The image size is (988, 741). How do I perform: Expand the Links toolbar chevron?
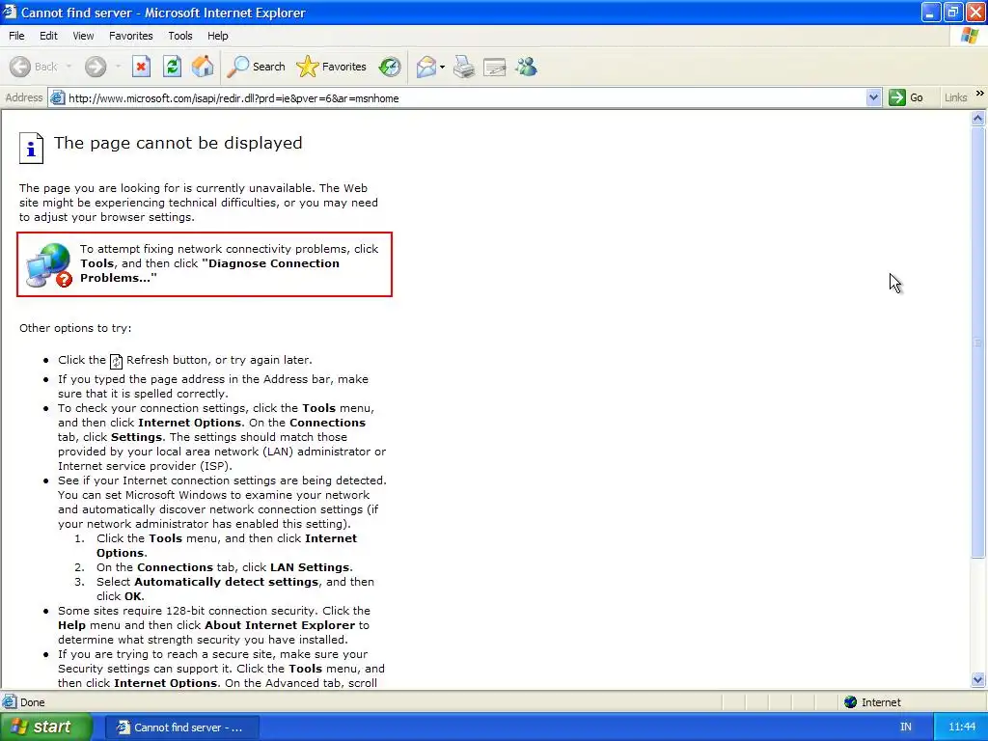[980, 94]
